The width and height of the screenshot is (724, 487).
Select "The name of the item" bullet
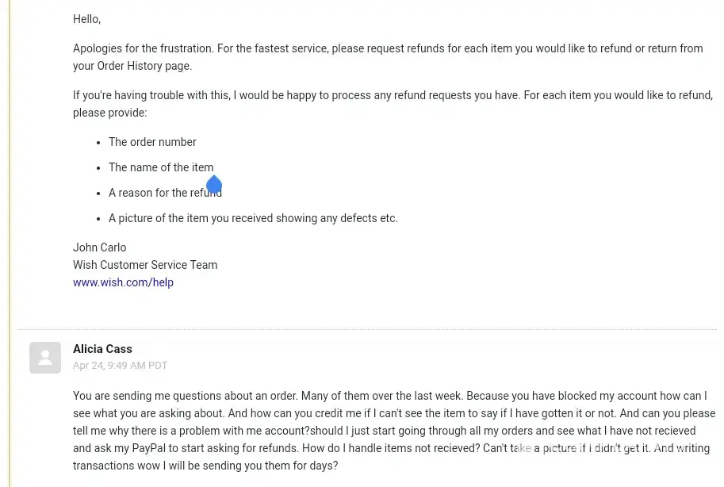pos(161,167)
